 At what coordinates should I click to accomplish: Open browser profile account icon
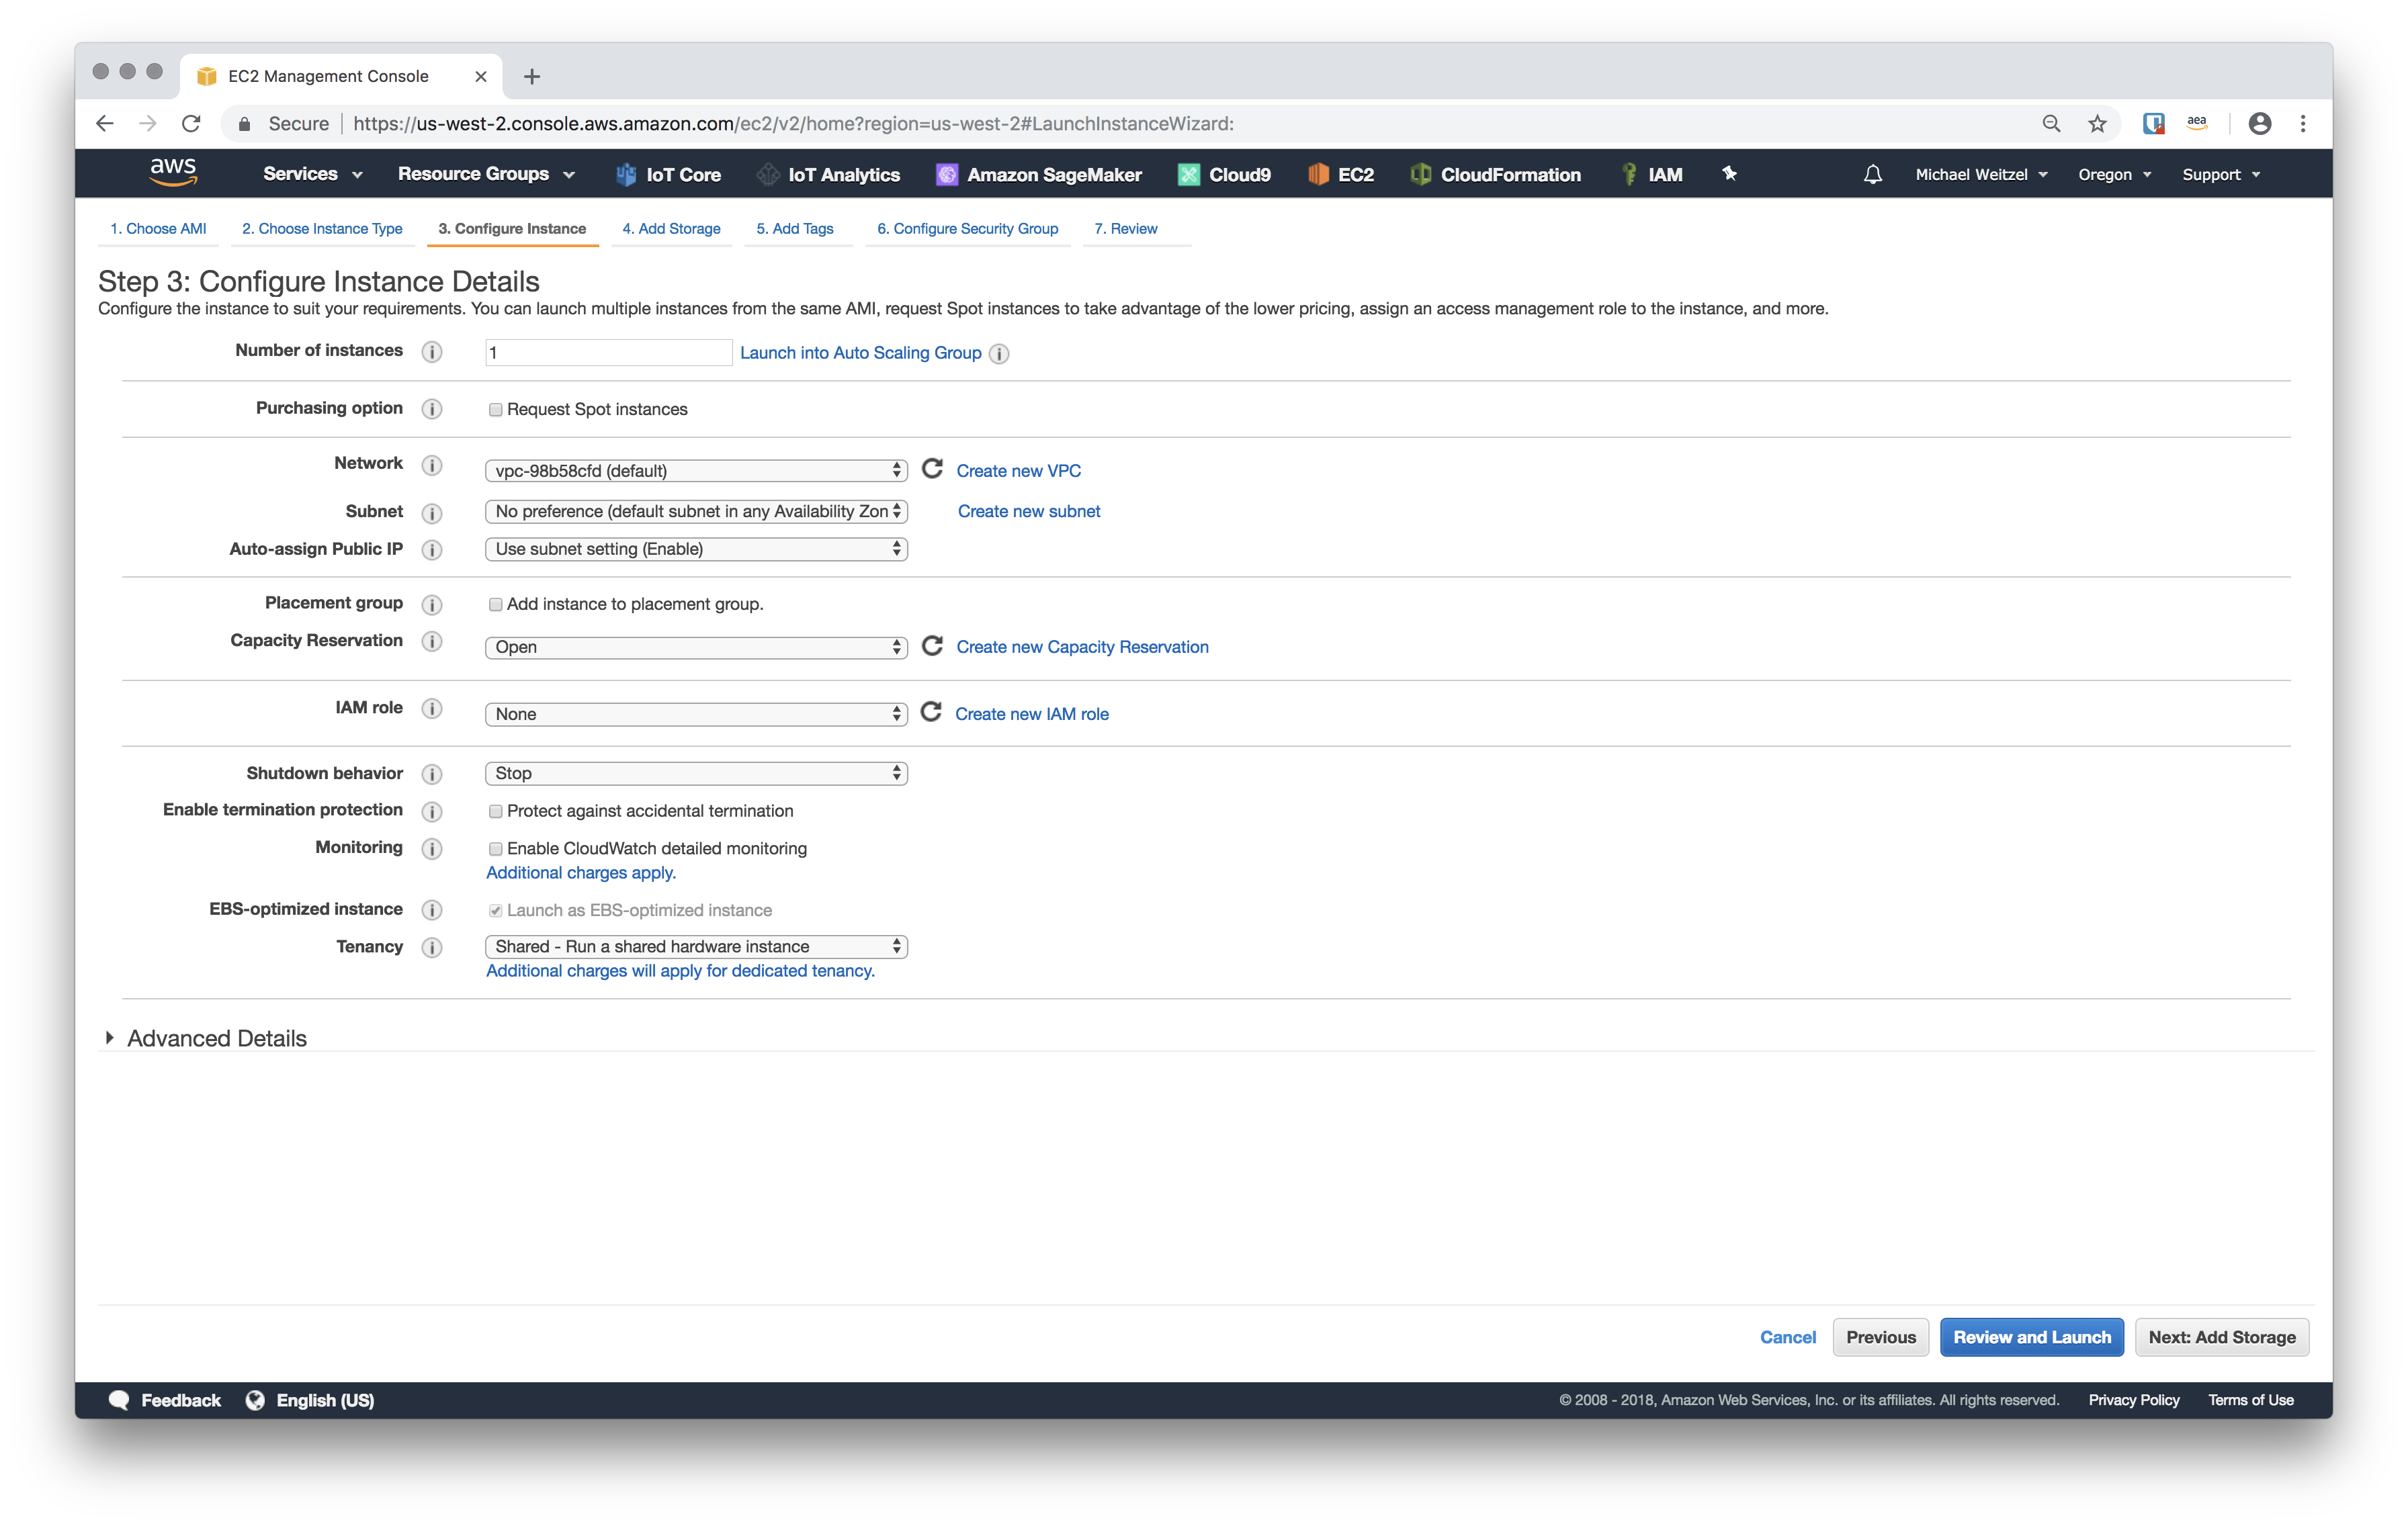click(x=2260, y=123)
